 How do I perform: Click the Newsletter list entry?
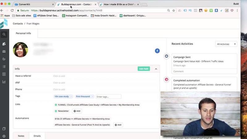click(x=63, y=111)
